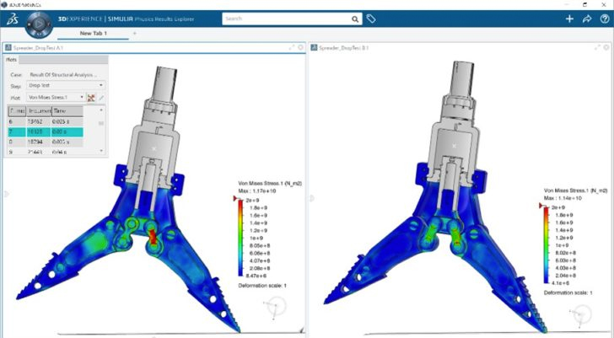Click the 3DS logo icon
Image resolution: width=614 pixels, height=338 pixels.
click(12, 19)
